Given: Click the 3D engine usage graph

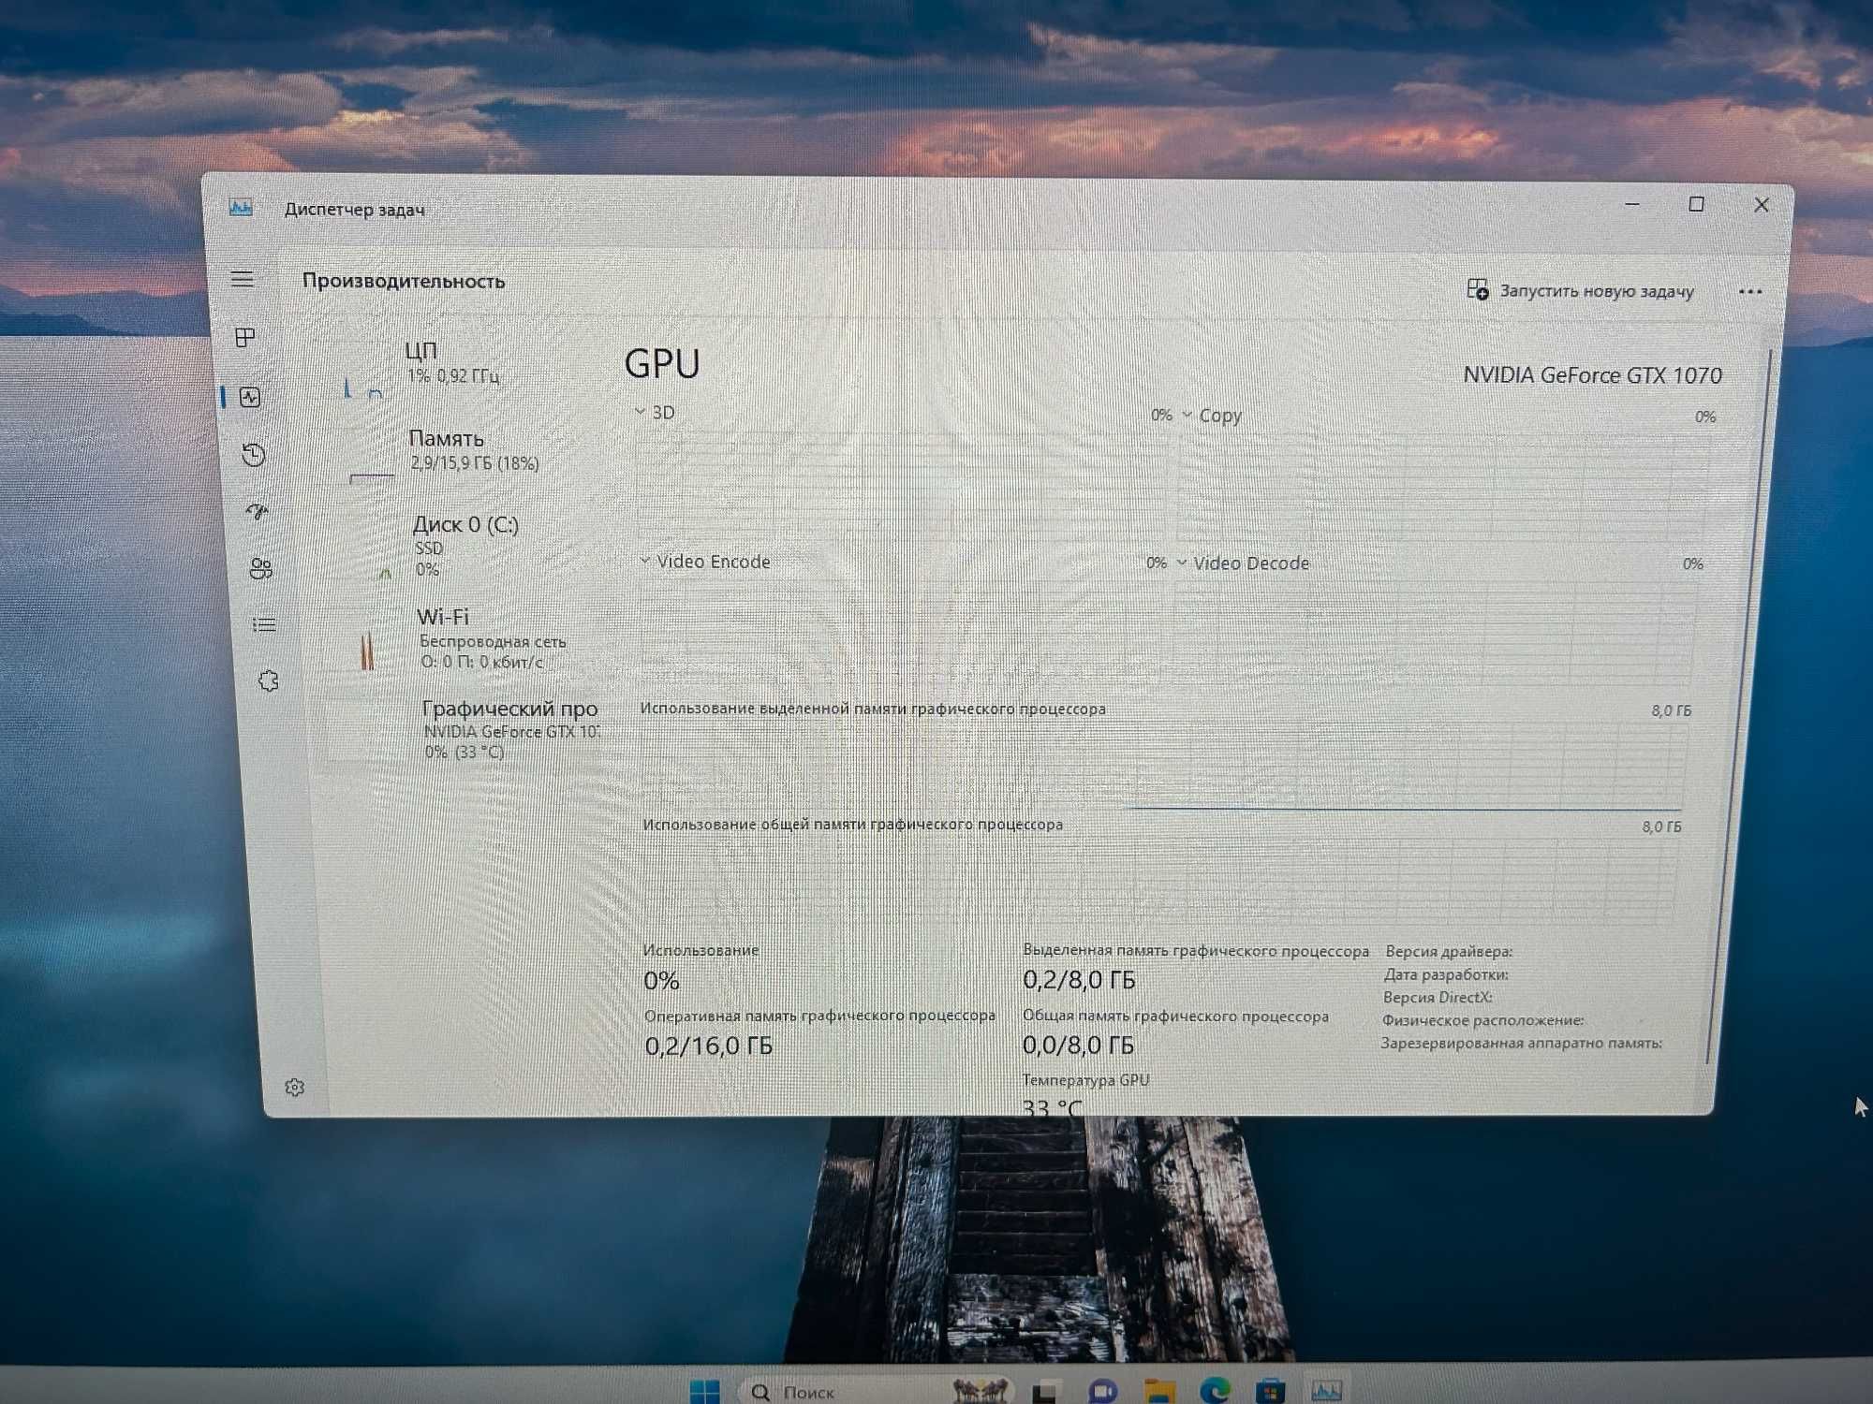Looking at the screenshot, I should 902,484.
